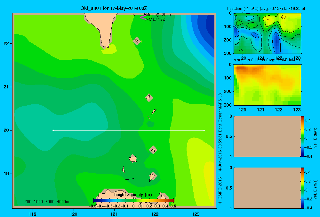Click longitude label 121 below main map

click(114, 214)
